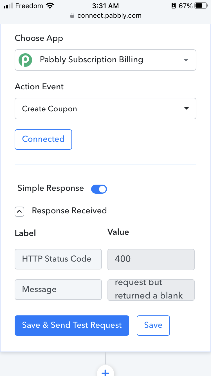The image size is (211, 376).
Task: Tap the 3:31 AM clock
Action: [105, 6]
